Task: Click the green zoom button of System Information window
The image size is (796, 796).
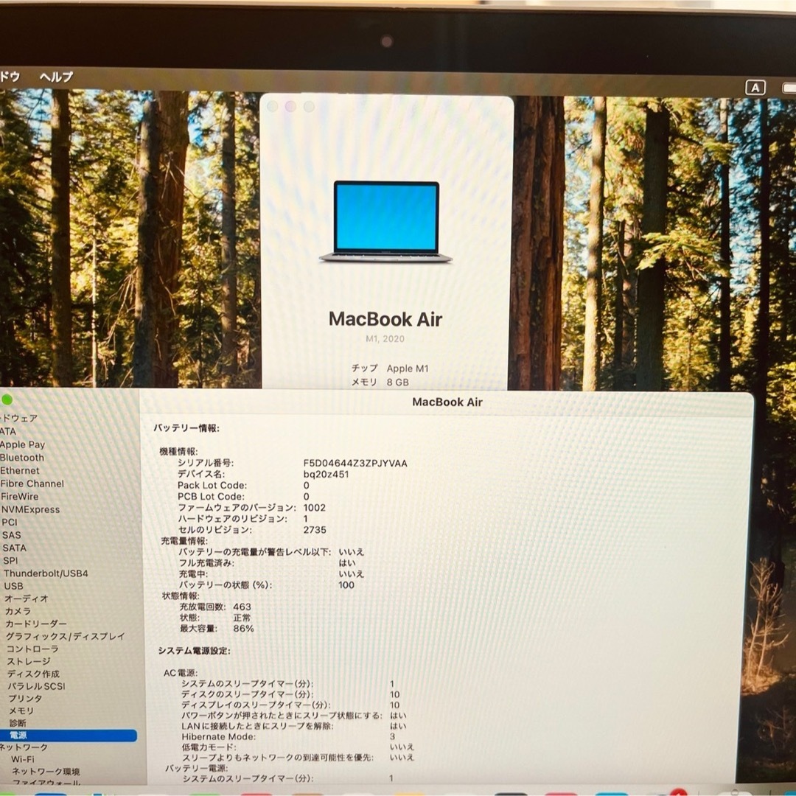Action: tap(7, 400)
